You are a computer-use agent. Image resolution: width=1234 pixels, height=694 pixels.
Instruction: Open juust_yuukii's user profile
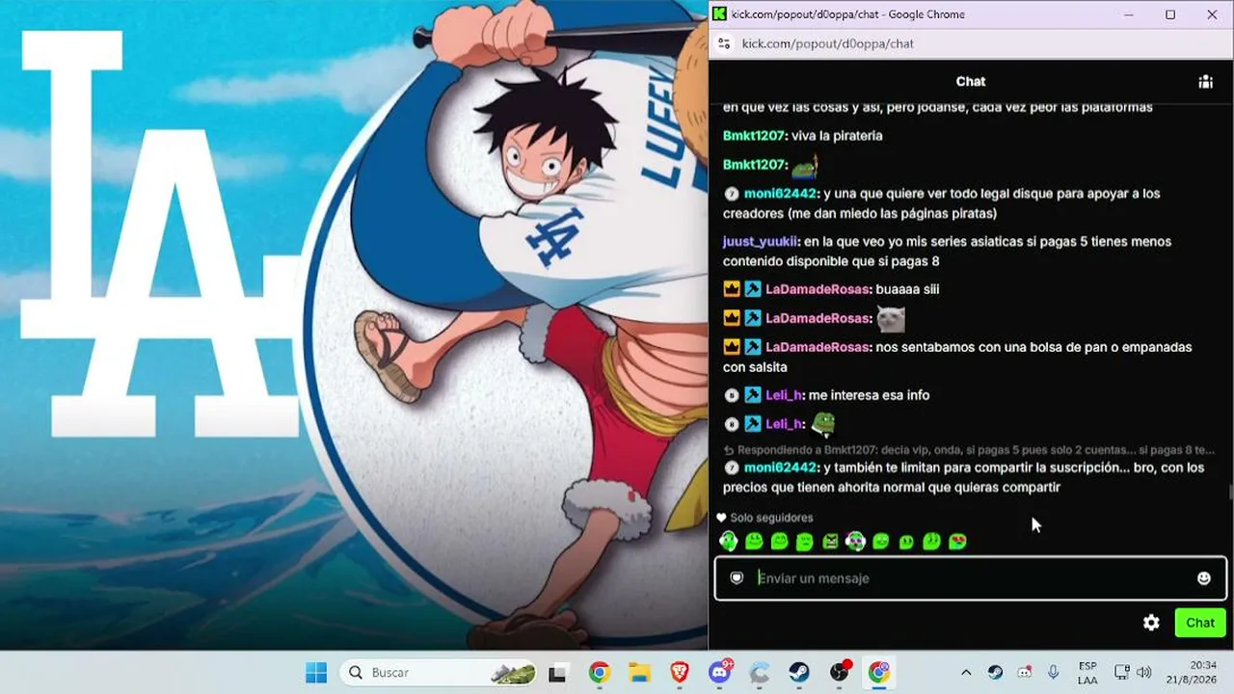[760, 241]
